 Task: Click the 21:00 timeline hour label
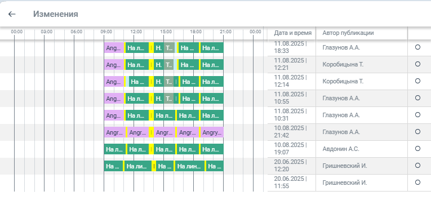[226, 32]
